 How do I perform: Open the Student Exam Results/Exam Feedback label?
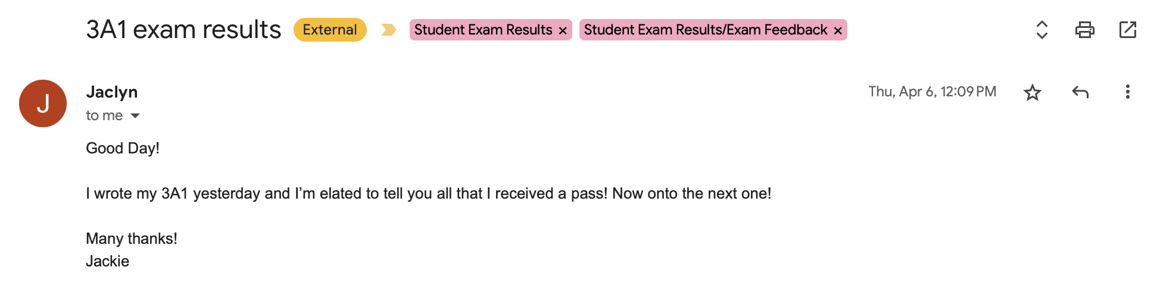point(705,30)
